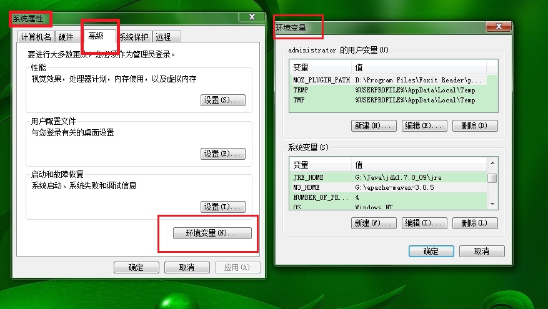This screenshot has height=309, width=548.
Task: Select the M3_HOME system variable row
Action: click(388, 187)
